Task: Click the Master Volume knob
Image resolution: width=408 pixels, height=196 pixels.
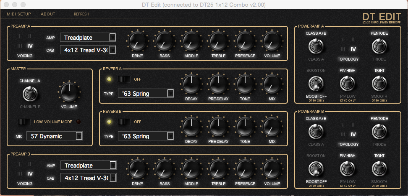Action: [x=69, y=92]
